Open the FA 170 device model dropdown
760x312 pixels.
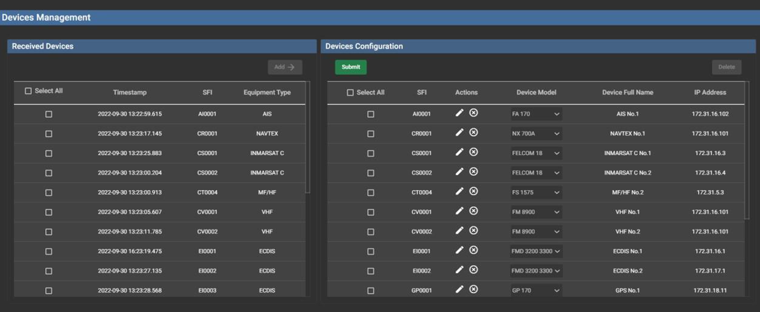point(536,114)
